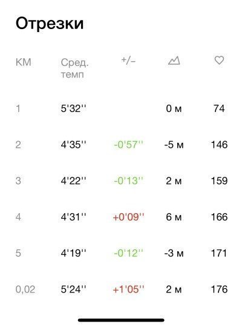Tap the red +1'05'' difference value
242x327 pixels.
pos(128,289)
